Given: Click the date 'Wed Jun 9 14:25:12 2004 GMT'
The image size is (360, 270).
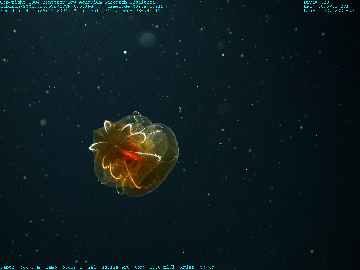Looking at the screenshot, I should coord(40,11).
